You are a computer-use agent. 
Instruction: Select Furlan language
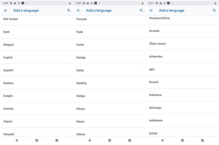tap(109, 45)
